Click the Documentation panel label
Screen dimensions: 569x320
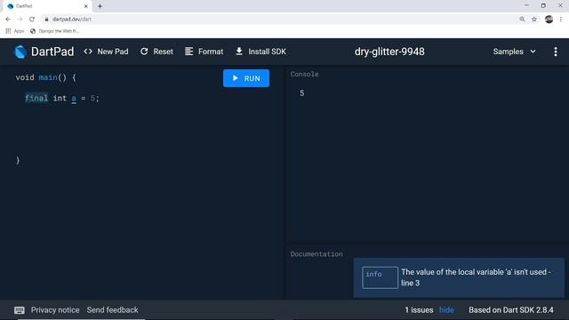tap(317, 254)
